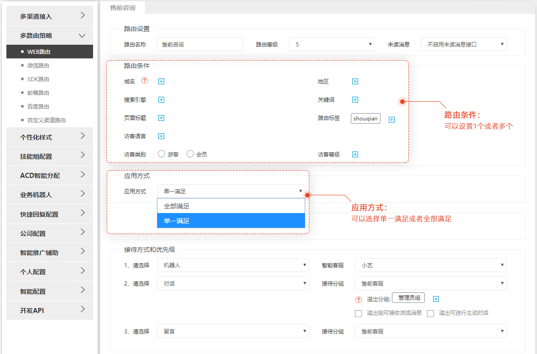Image resolution: width=537 pixels, height=354 pixels.
Task: Show help for 域名 condition
Action: [x=145, y=80]
